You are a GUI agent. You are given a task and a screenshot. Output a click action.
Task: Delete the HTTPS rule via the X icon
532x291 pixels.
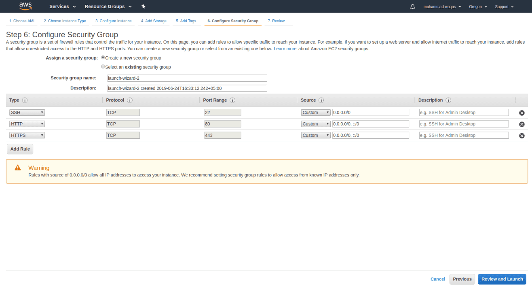coord(521,136)
